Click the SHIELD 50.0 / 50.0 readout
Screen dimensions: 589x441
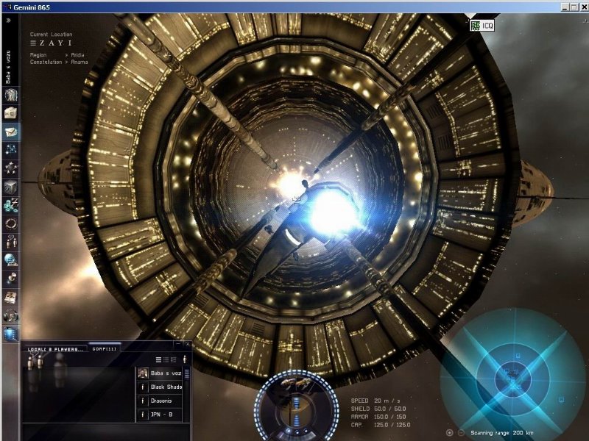[x=378, y=409]
